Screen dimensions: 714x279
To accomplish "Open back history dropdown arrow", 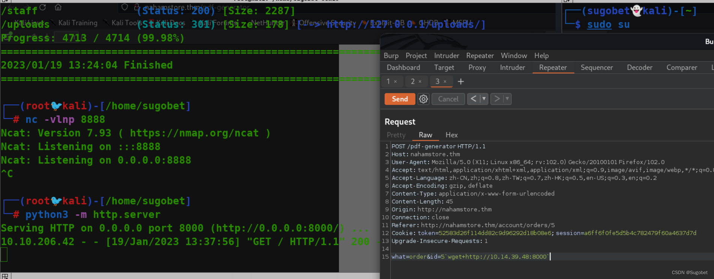I will (484, 99).
